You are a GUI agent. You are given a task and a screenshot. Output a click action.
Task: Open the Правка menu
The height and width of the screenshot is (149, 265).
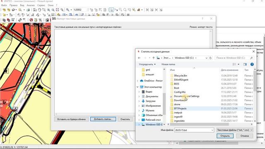pyautogui.click(x=13, y=5)
